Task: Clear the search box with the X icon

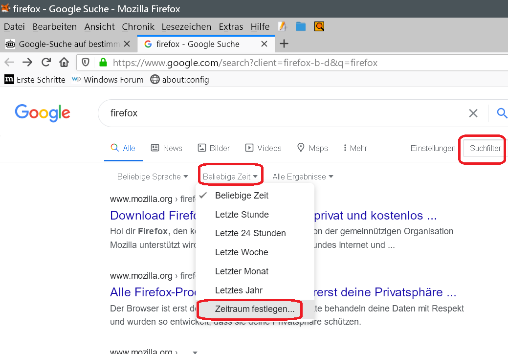Action: [x=473, y=113]
